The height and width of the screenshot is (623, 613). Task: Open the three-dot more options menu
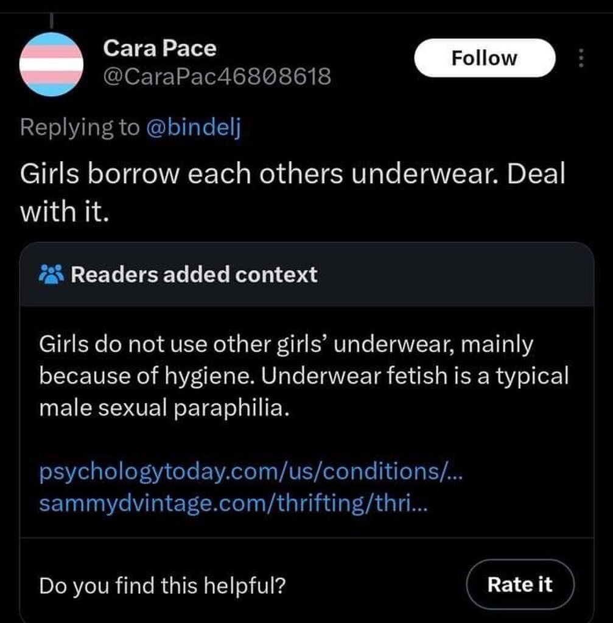click(580, 58)
